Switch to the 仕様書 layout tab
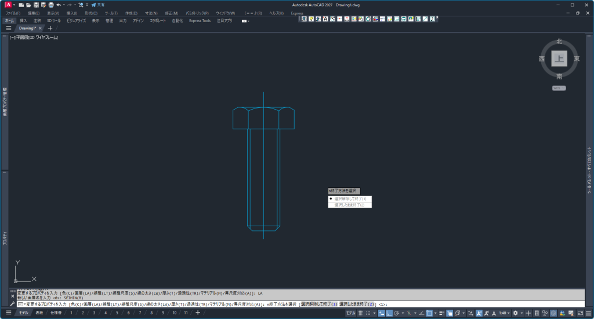 coord(56,313)
